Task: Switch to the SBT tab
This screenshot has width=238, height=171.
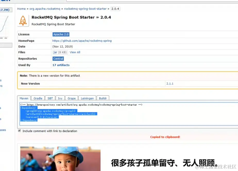Action: (x=50, y=98)
